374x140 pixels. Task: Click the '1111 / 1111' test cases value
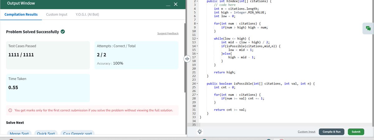pos(22,55)
